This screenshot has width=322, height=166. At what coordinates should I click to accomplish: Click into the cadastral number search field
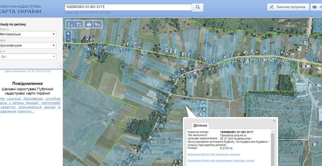(128, 7)
